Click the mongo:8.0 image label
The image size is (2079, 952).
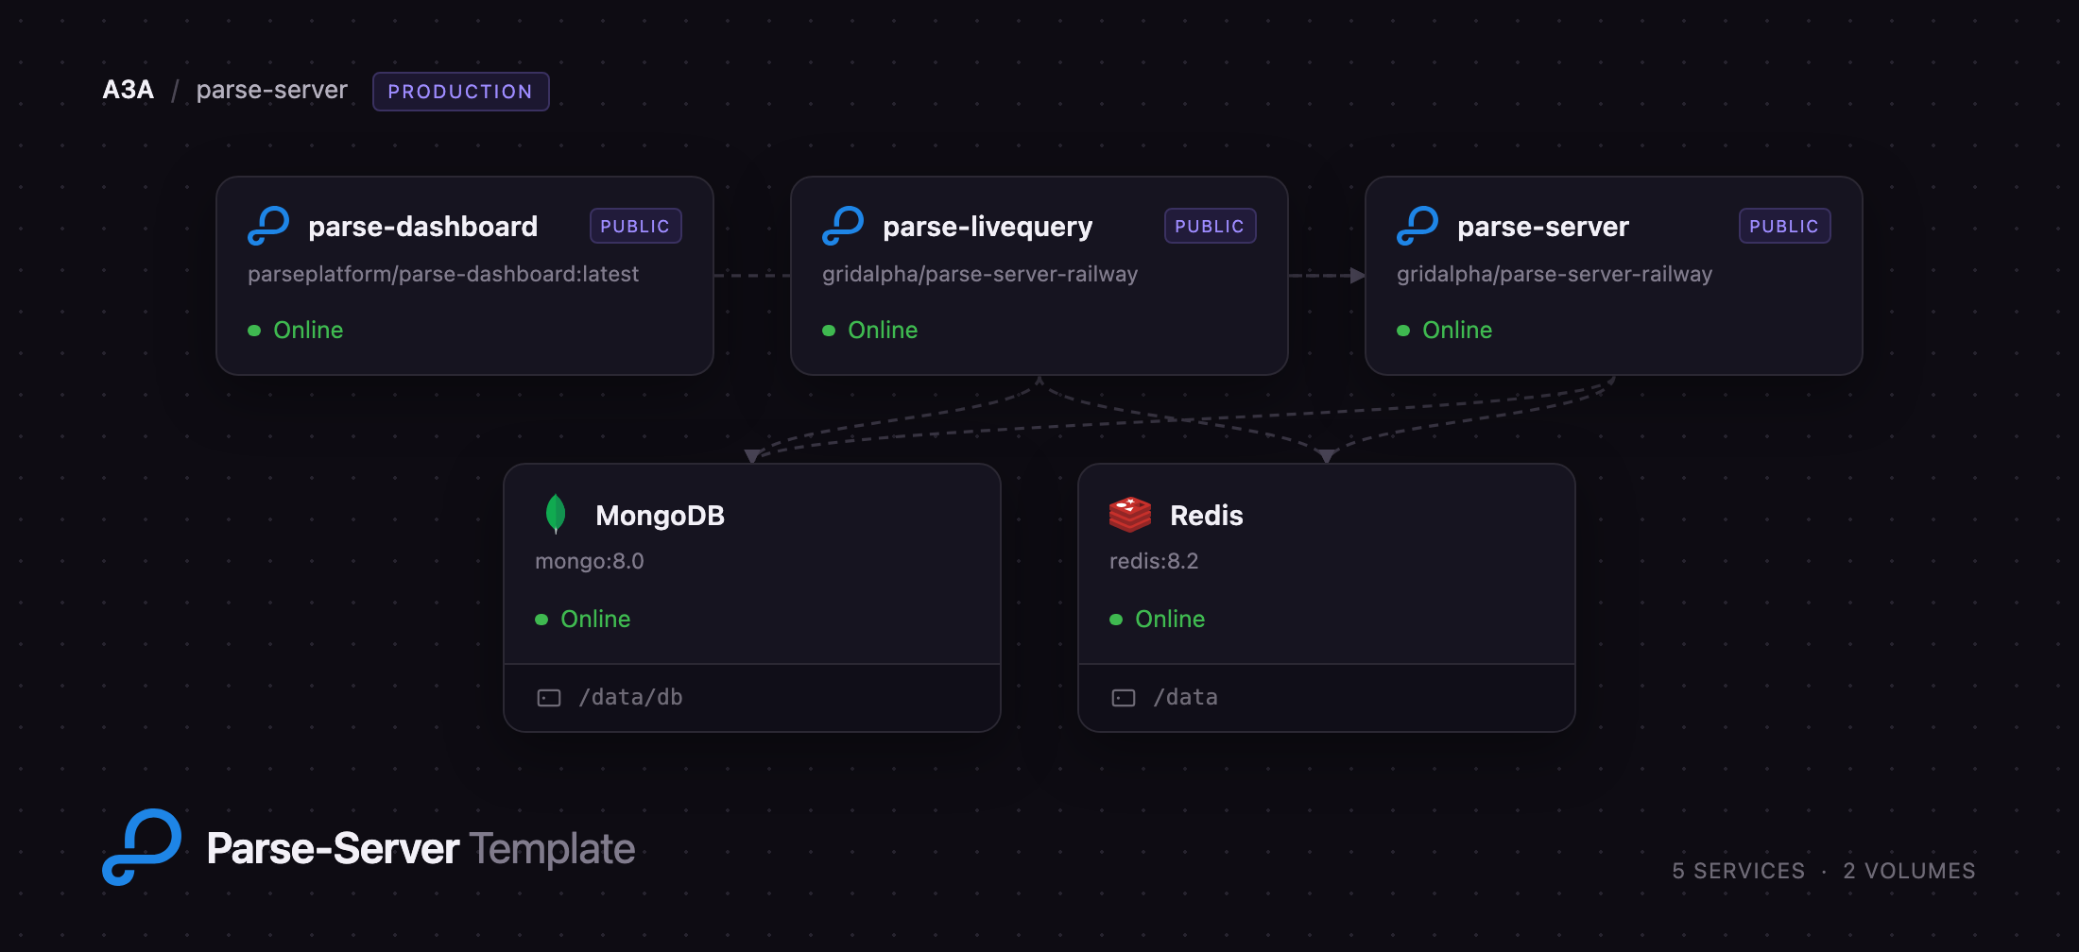(x=590, y=562)
